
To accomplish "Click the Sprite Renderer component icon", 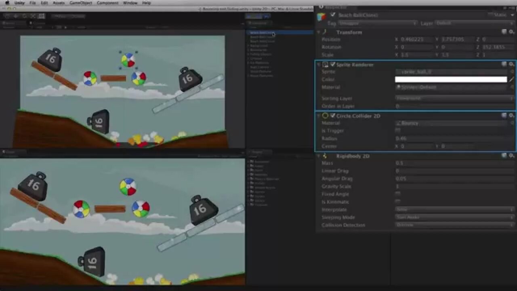I will pos(326,65).
